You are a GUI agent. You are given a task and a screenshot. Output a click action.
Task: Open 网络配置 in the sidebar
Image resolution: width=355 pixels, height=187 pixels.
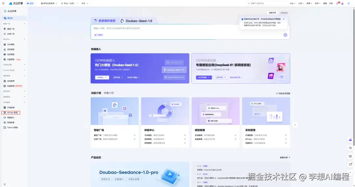pyautogui.click(x=11, y=122)
